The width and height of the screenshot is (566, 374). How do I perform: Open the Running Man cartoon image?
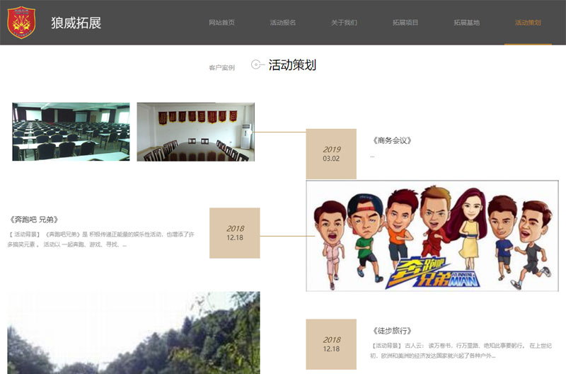click(x=432, y=236)
